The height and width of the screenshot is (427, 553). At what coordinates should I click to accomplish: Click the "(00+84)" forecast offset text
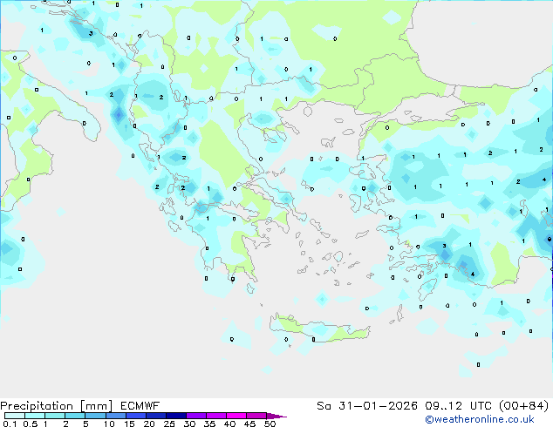[x=524, y=406]
